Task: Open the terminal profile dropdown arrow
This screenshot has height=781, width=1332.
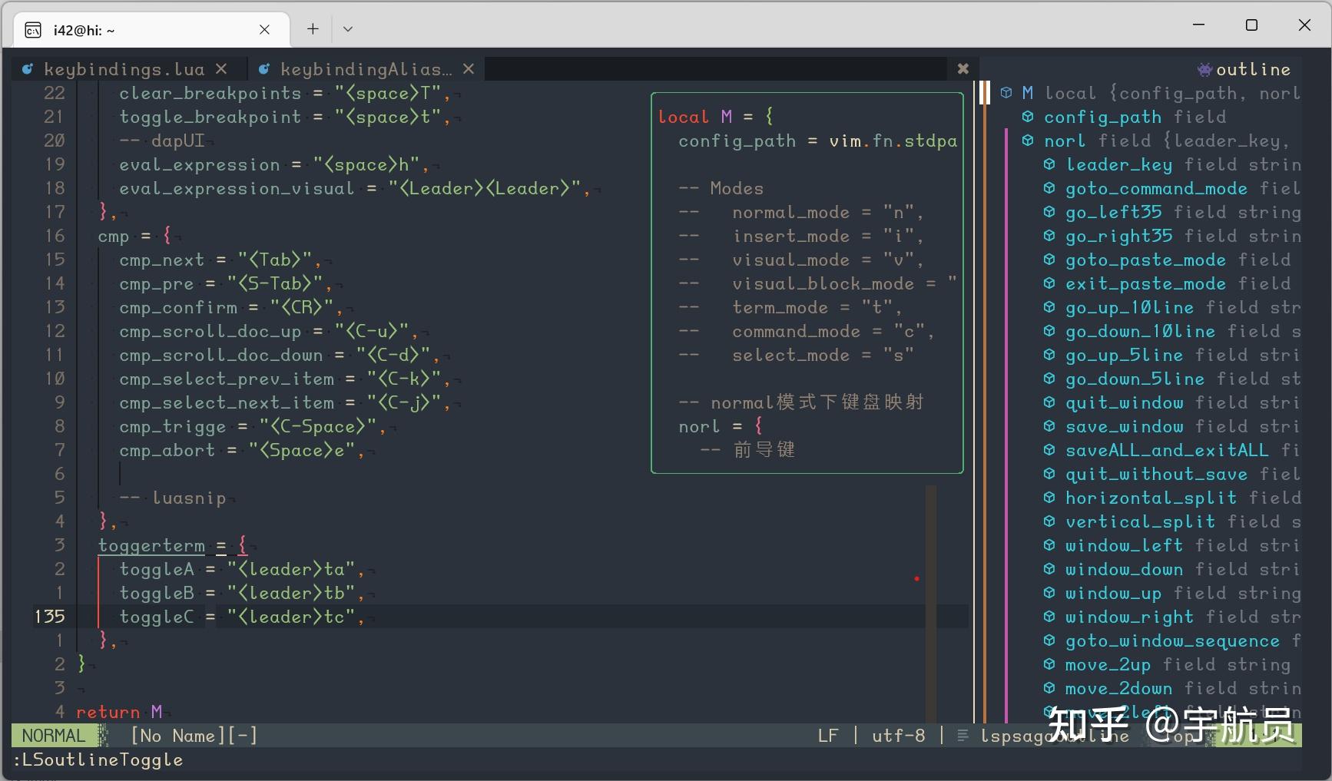Action: point(348,29)
